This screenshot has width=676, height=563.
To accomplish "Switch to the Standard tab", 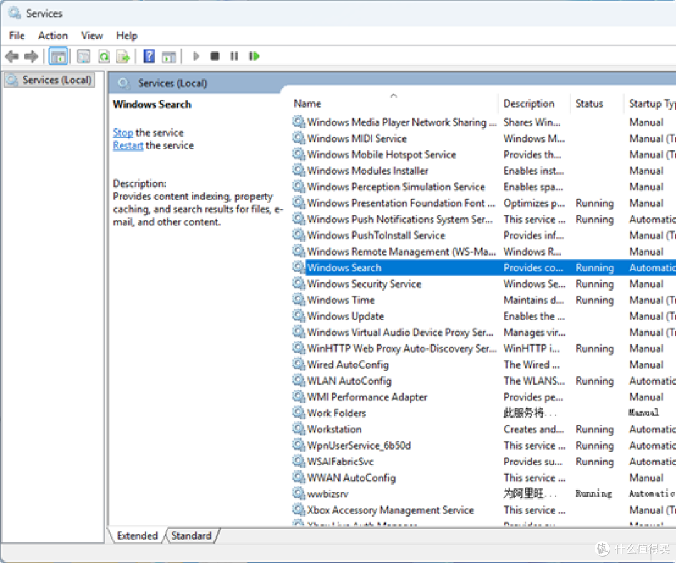I will pos(191,535).
